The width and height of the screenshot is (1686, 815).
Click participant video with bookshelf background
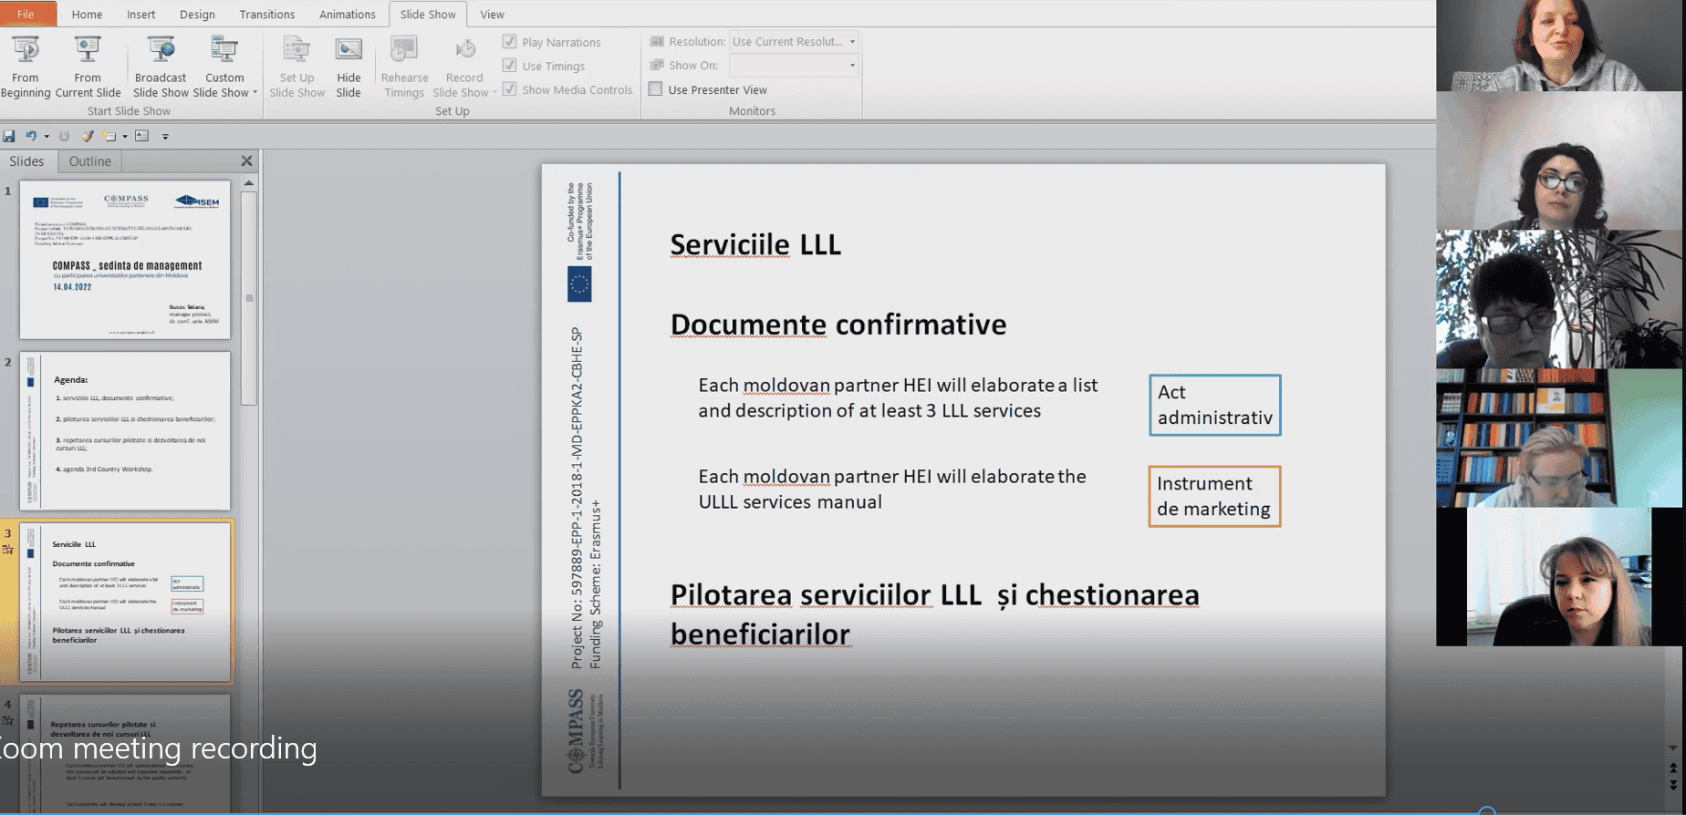click(x=1559, y=438)
